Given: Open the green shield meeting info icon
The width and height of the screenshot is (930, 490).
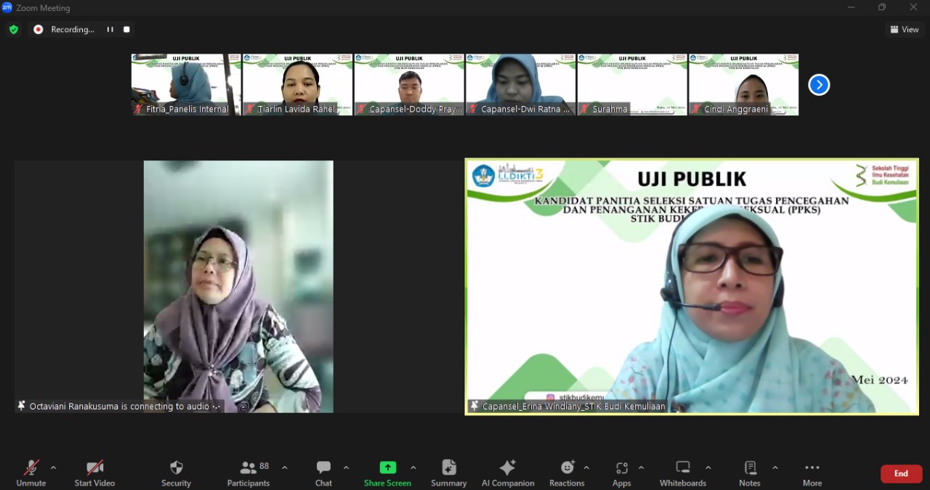Looking at the screenshot, I should 14,30.
